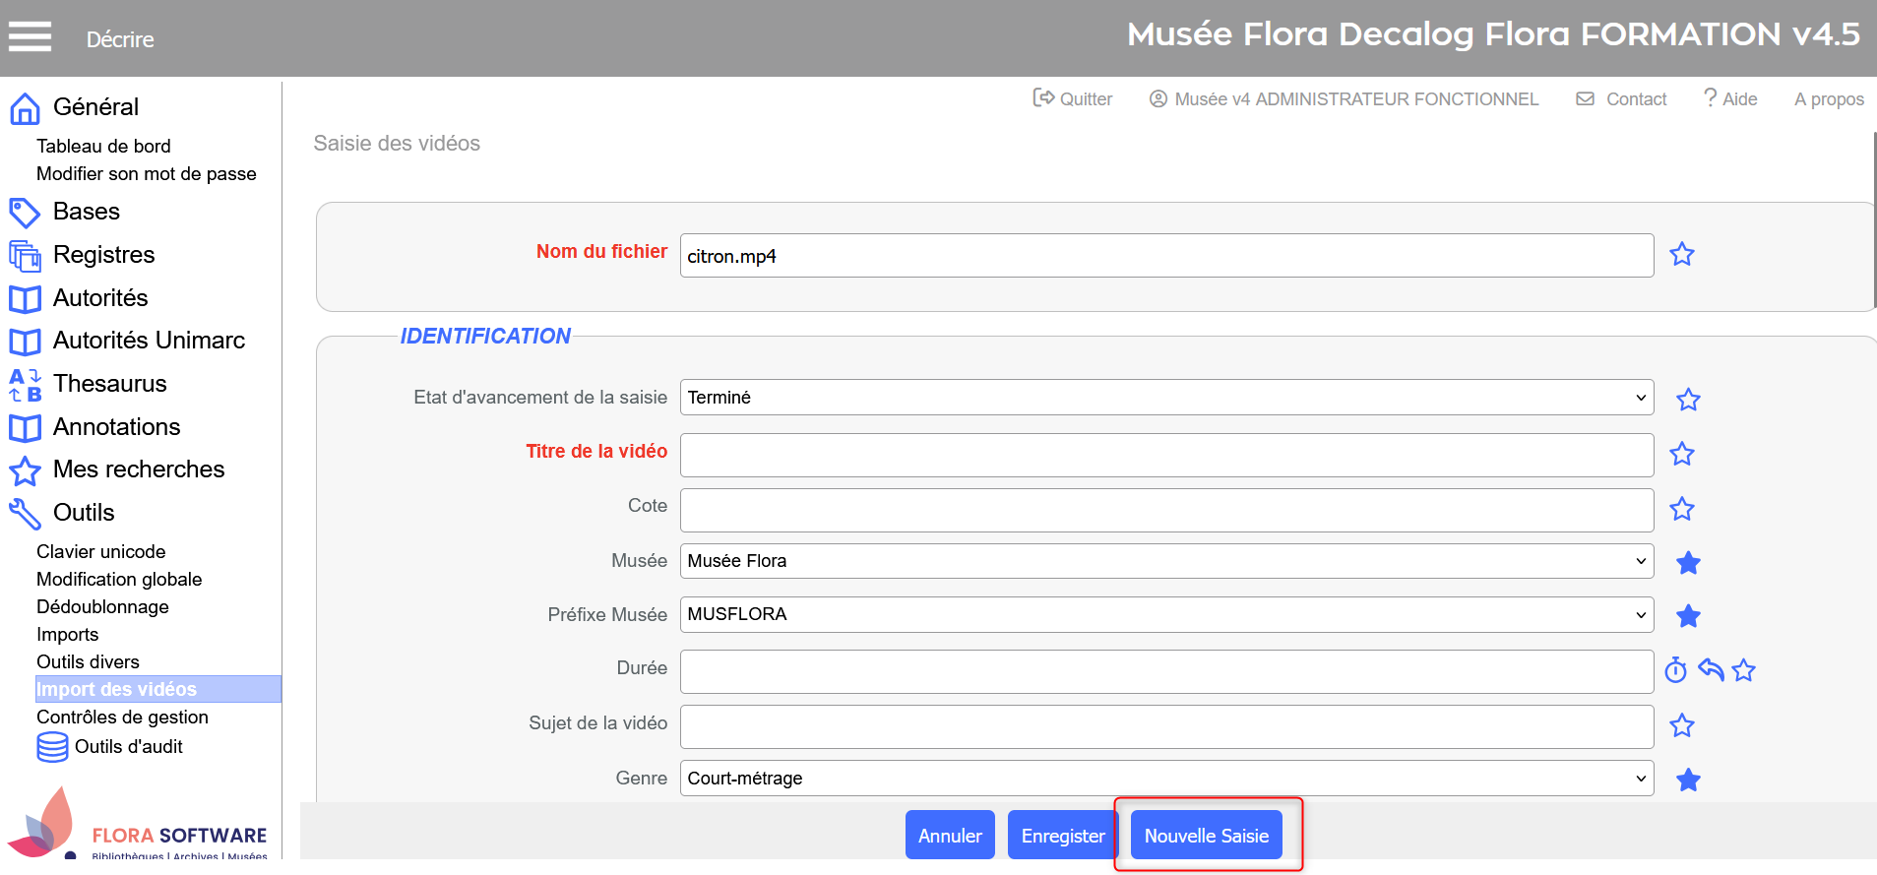Click the Thesaurus A-B icon

[25, 385]
